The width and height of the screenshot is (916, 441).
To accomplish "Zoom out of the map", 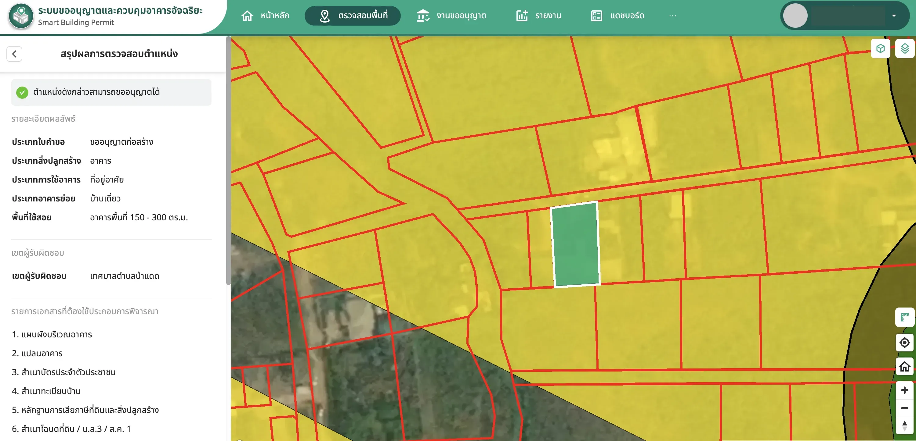I will tap(905, 408).
